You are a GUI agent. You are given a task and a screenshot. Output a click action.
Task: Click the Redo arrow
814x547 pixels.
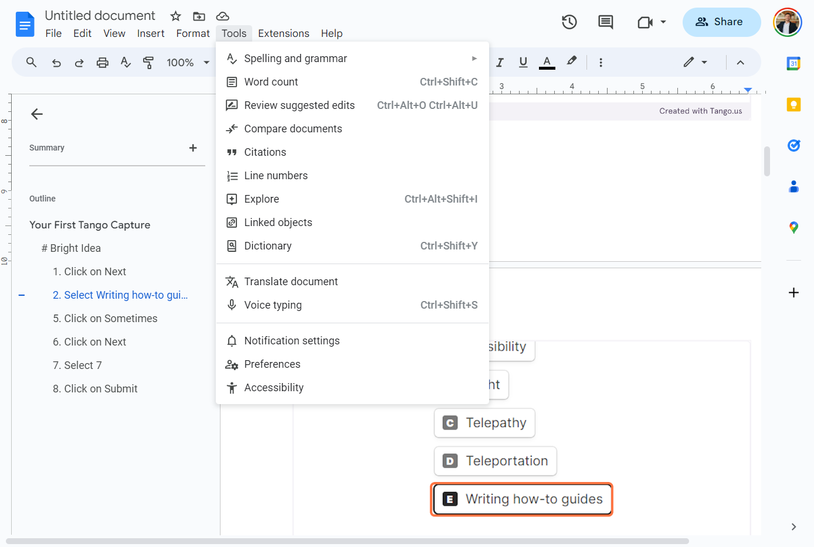click(x=79, y=63)
